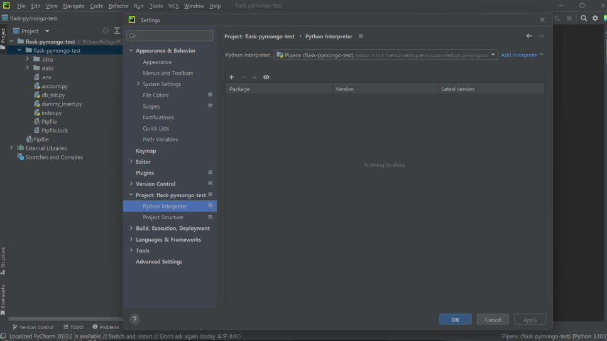Screen dimensions: 607x341
Task: Open Keymap settings
Action: click(x=146, y=151)
